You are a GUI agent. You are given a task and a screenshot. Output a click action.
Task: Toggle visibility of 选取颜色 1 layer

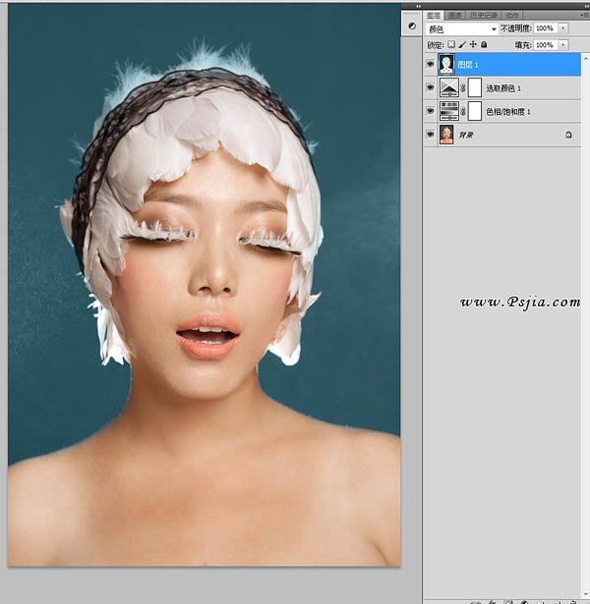431,87
